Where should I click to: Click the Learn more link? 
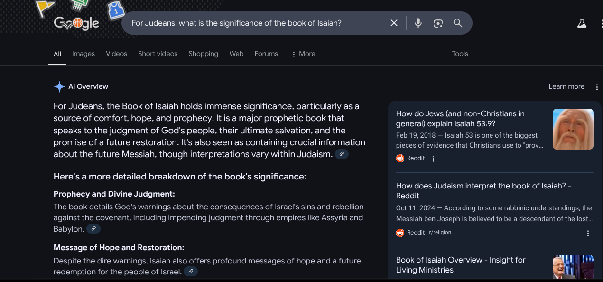[566, 86]
